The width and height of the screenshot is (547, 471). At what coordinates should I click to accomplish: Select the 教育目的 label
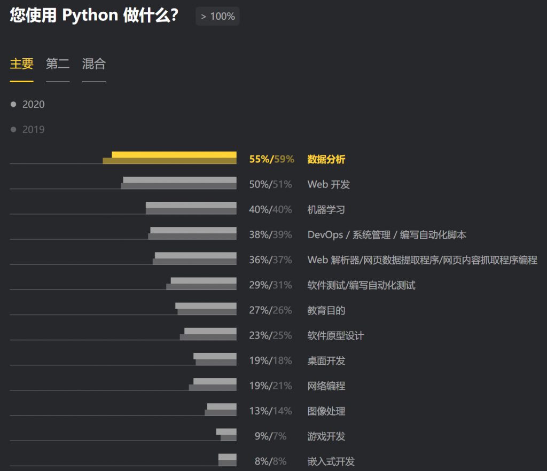pyautogui.click(x=326, y=310)
